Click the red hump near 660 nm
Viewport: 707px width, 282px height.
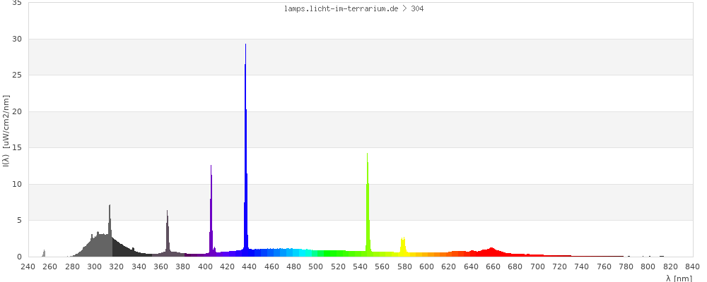pos(491,252)
